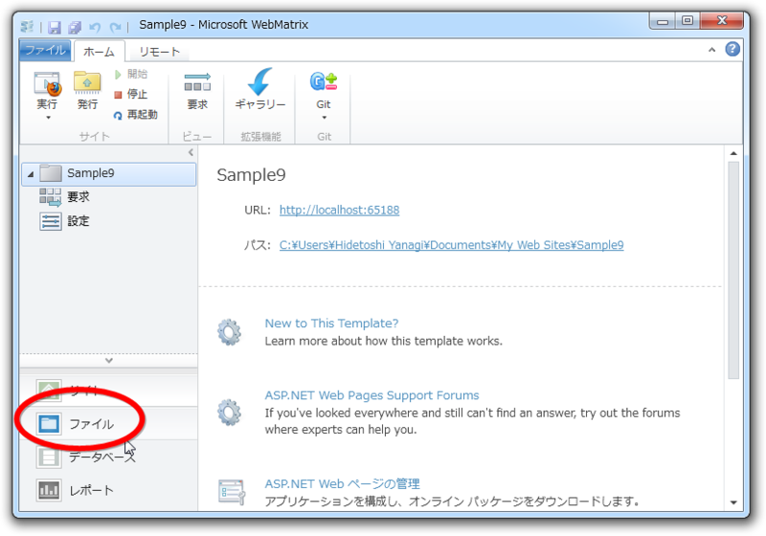Click the Undo arrow in title bar
The image size is (766, 536).
95,27
